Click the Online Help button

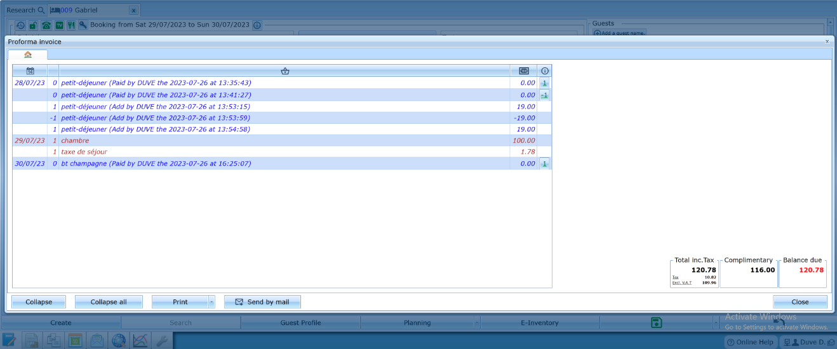751,342
